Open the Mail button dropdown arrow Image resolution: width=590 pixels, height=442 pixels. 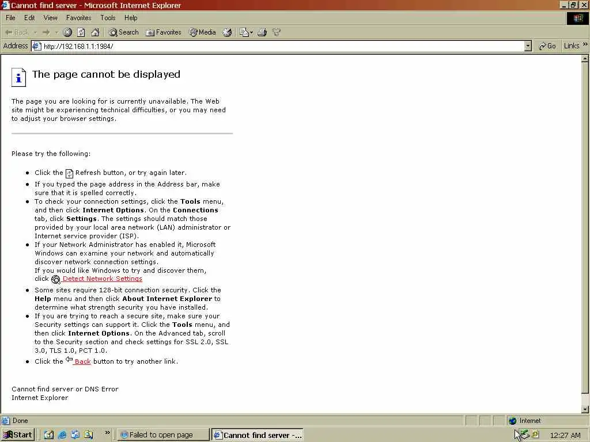click(x=251, y=32)
